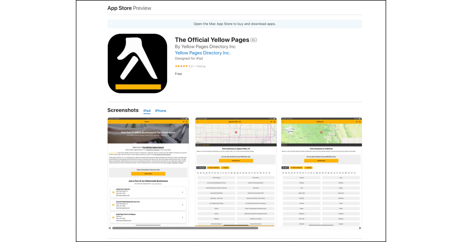Open the list menu icon in the Home screenshot header
The height and width of the screenshot is (242, 462).
[x=184, y=121]
